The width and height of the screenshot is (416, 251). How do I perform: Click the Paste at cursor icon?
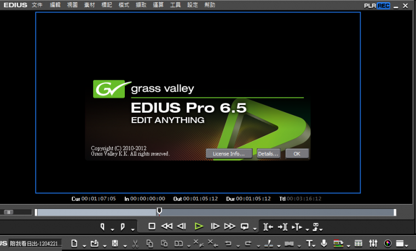[x=164, y=243]
